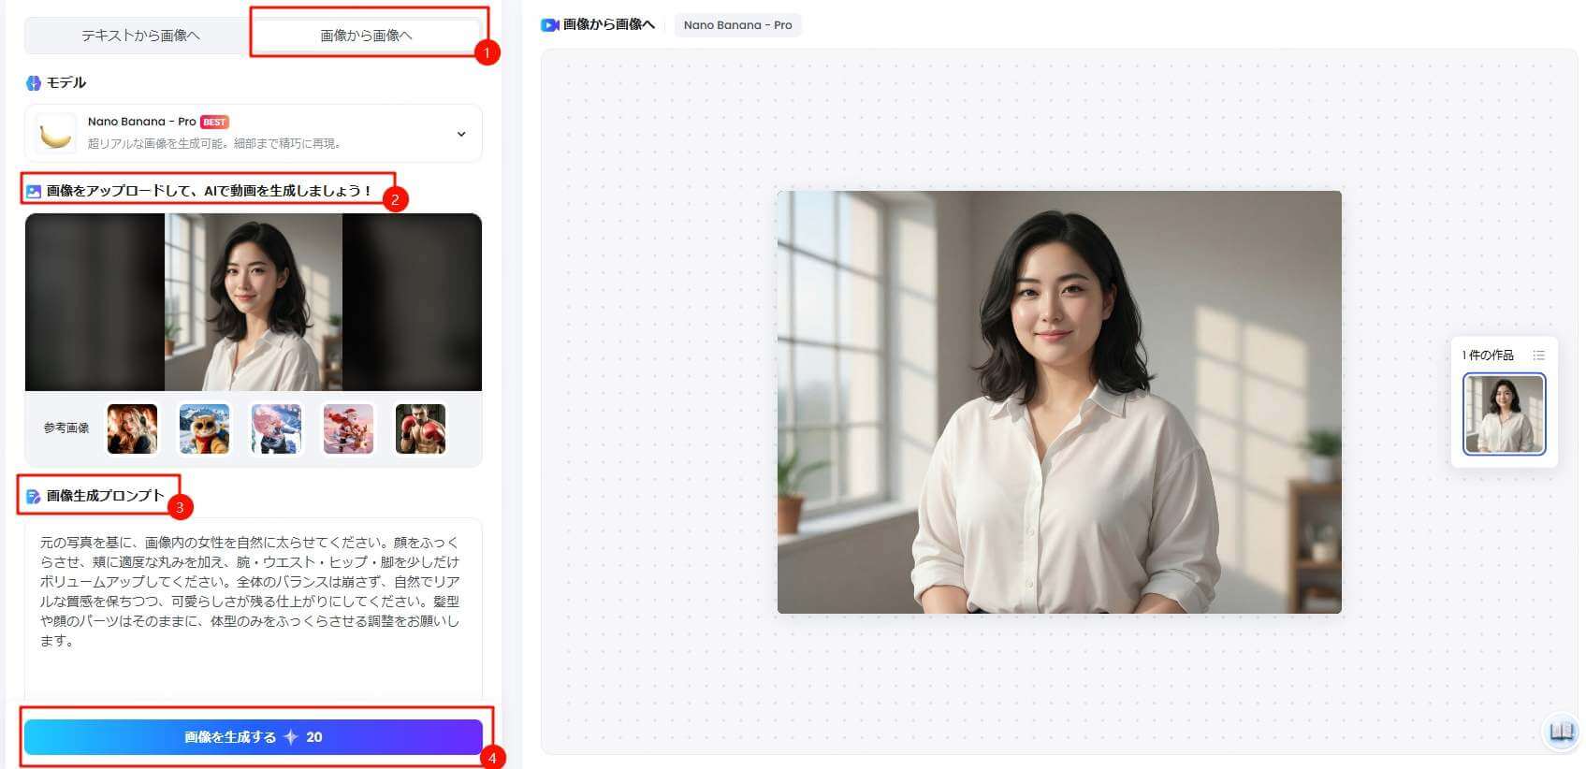The width and height of the screenshot is (1586, 769).
Task: Click the BEST badge next to model name
Action: [214, 122]
